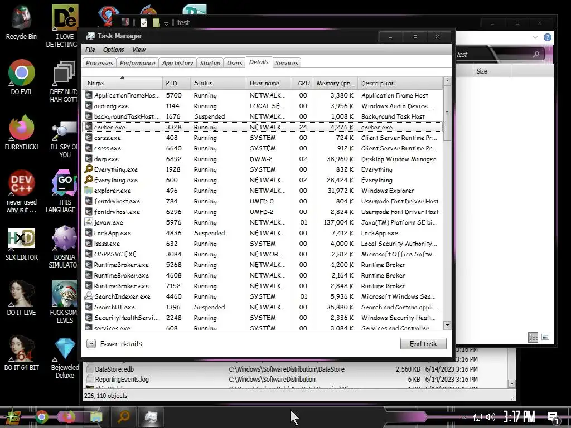Open the elves game desktop shortcut
Viewport: 571px width, 428px height.
pos(64,301)
